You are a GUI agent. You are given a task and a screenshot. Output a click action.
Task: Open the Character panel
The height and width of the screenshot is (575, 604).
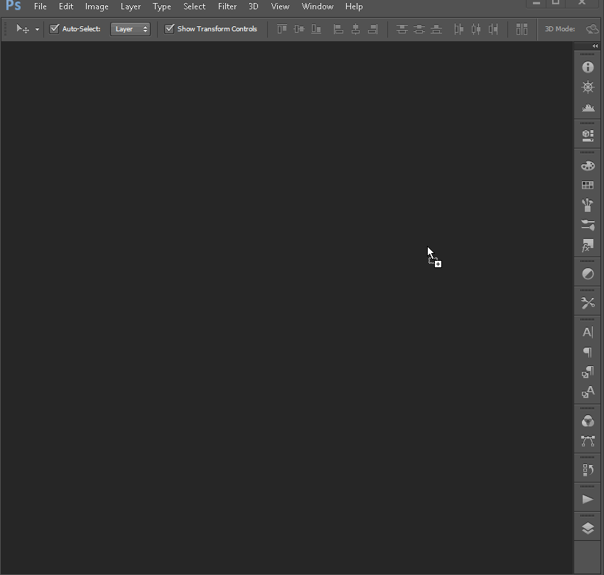tap(588, 331)
